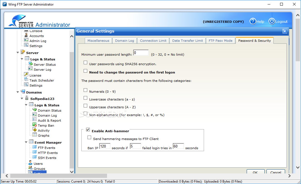Click the Server Settings icon below Task Scheduler

pos(26,84)
